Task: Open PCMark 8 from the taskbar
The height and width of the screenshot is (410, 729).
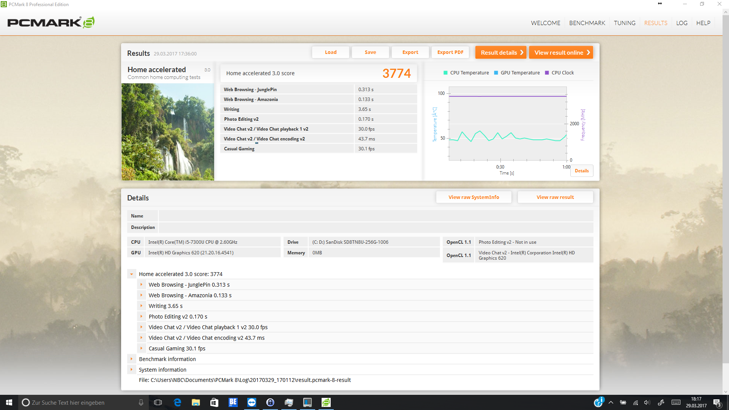Action: [326, 402]
